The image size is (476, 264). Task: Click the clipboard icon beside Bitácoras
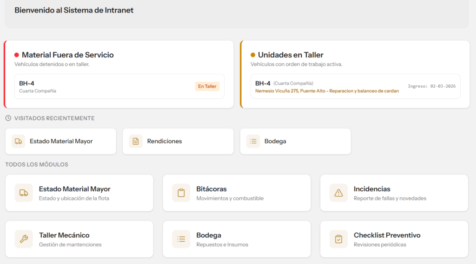181,193
